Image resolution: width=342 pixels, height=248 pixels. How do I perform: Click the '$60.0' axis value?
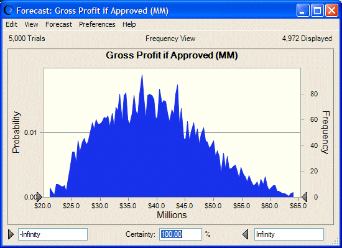(x=270, y=206)
